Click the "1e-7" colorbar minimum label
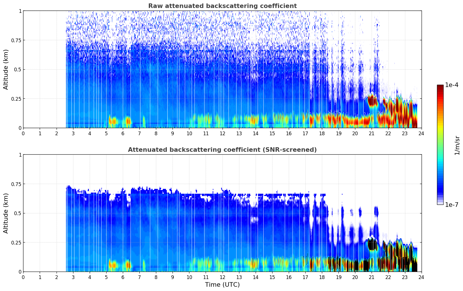The image size is (463, 291). coord(452,205)
